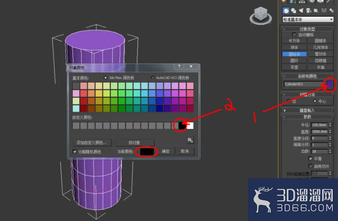Click the 管状体 button
This screenshot has height=221, width=338.
pyautogui.click(x=320, y=54)
